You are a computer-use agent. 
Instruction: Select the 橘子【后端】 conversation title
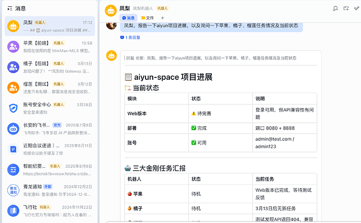click(x=36, y=63)
